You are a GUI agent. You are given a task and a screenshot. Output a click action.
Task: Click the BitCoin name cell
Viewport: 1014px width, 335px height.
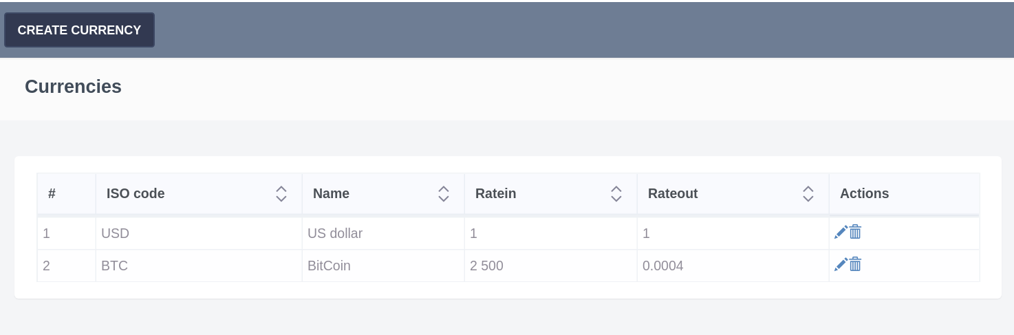329,266
